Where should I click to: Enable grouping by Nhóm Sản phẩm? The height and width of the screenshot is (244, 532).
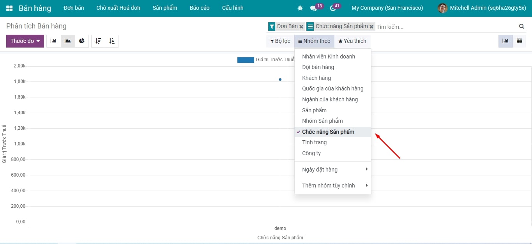322,121
